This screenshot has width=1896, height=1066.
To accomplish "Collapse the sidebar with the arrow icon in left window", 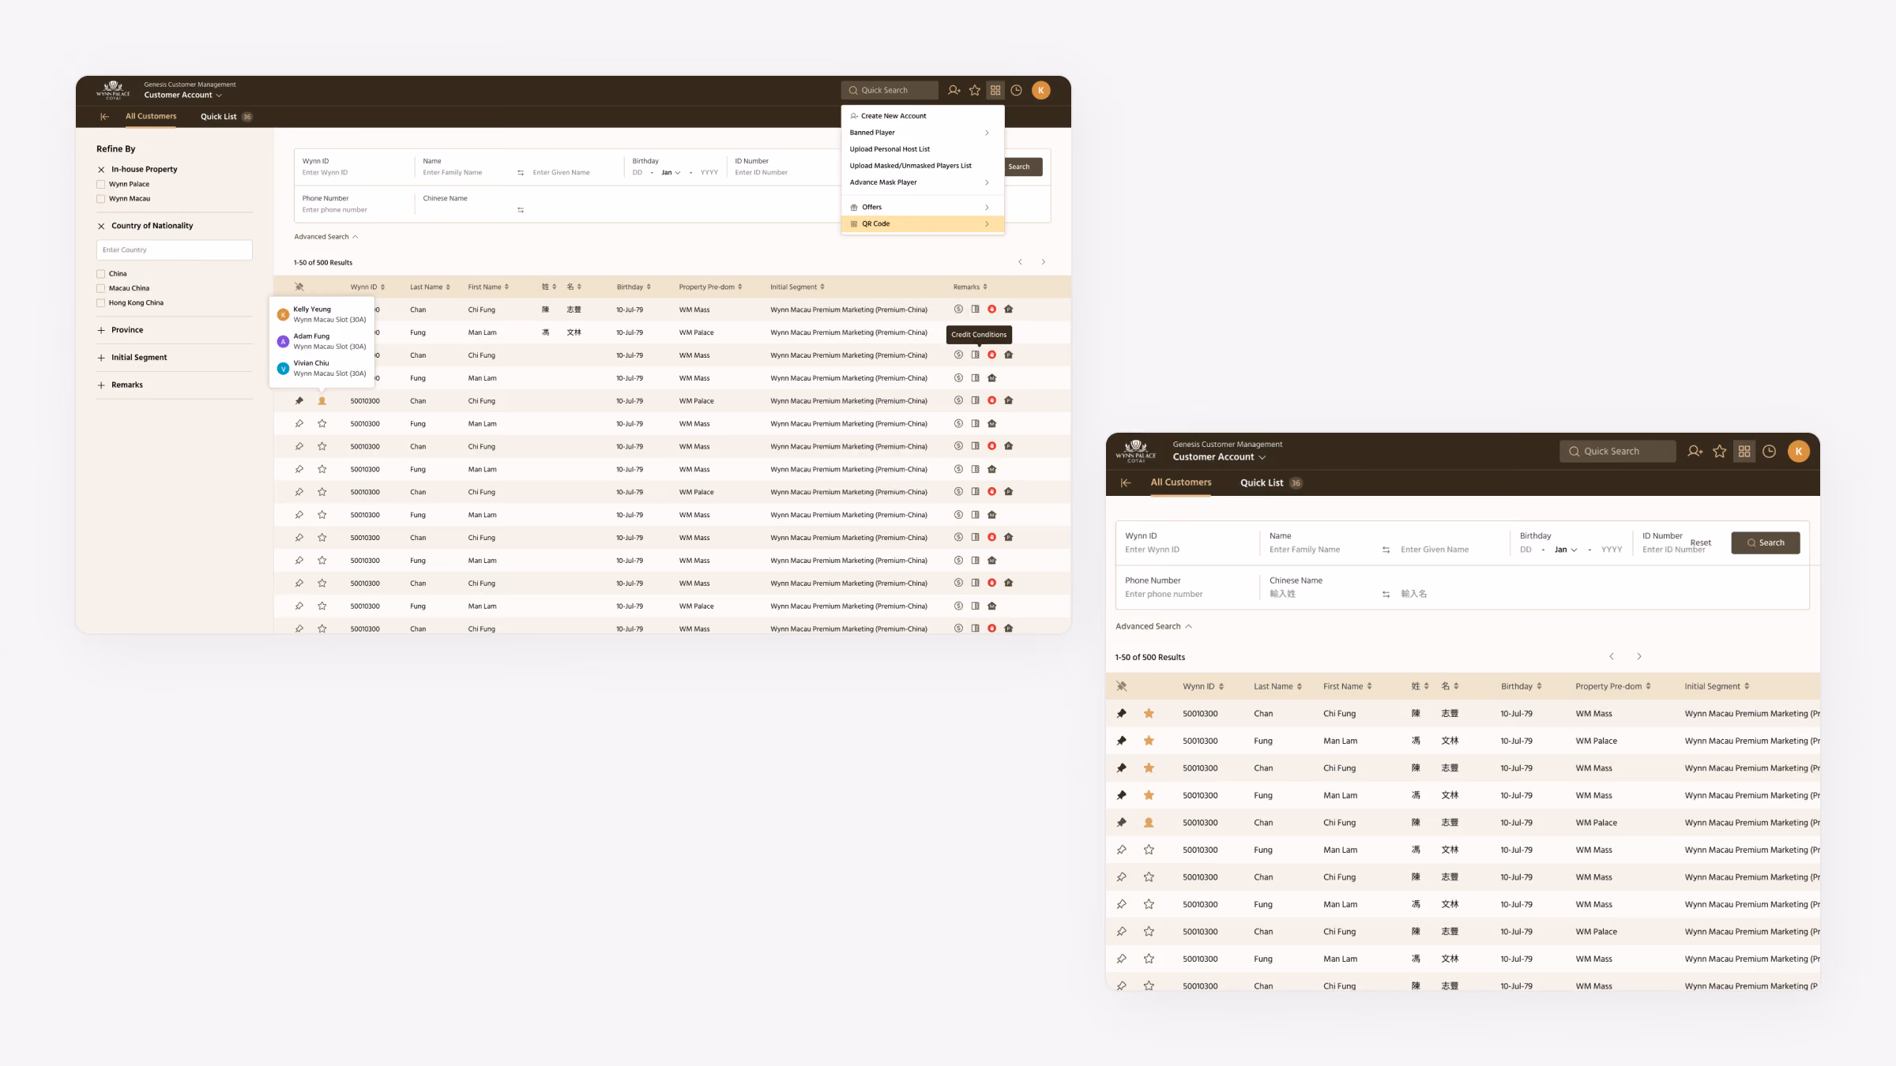I will [104, 117].
